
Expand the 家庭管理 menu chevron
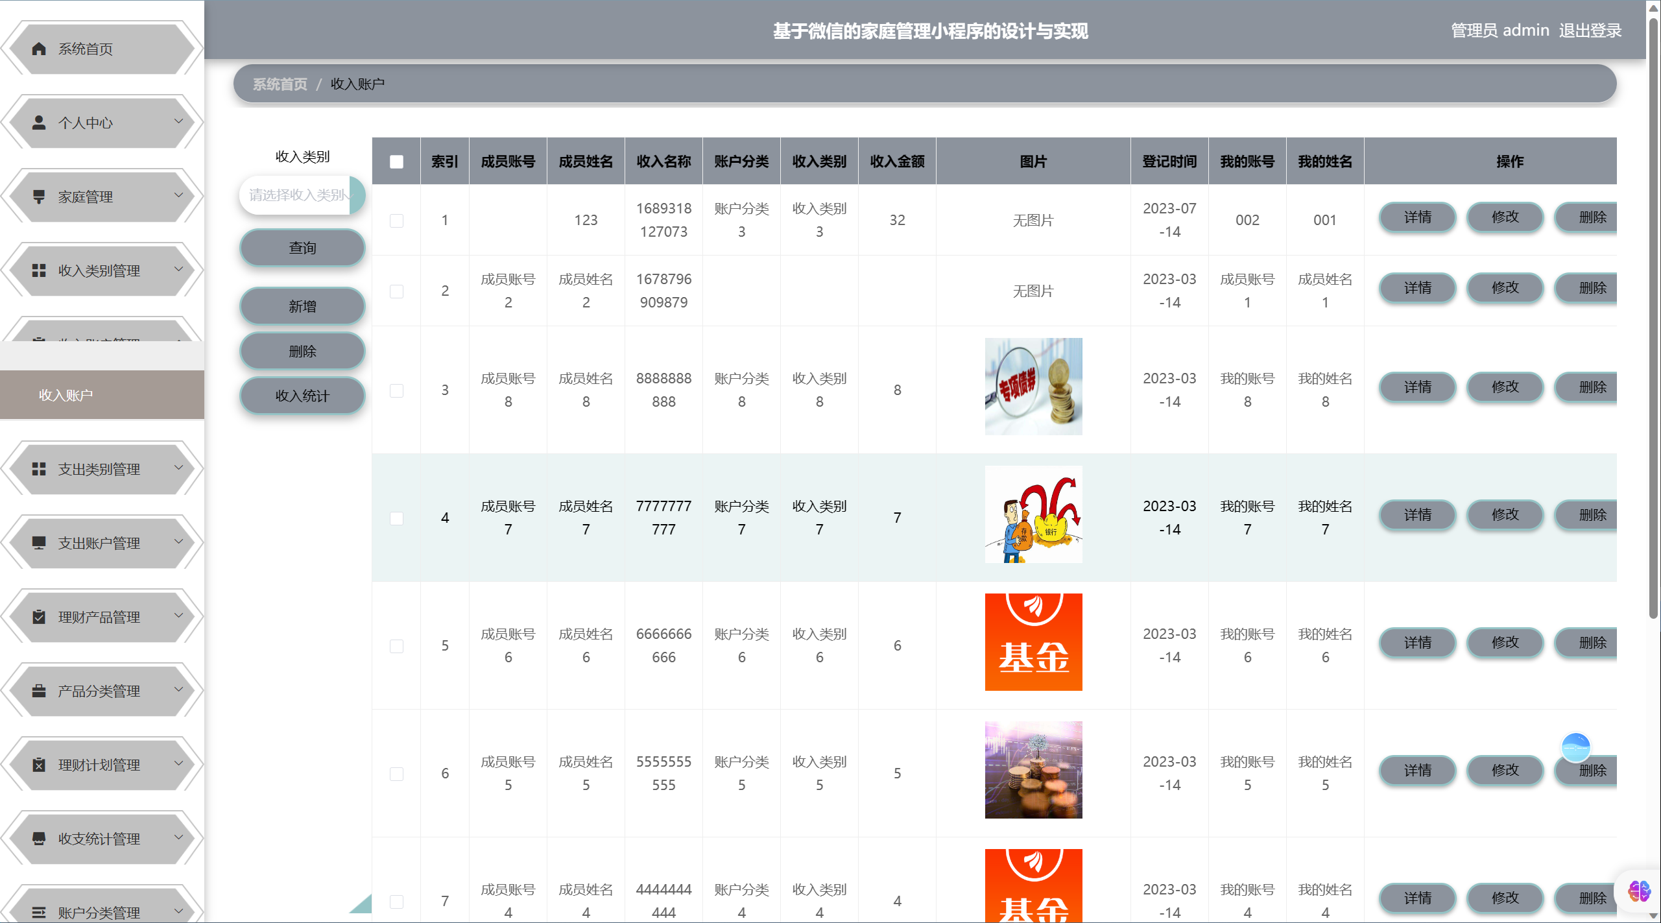point(178,196)
